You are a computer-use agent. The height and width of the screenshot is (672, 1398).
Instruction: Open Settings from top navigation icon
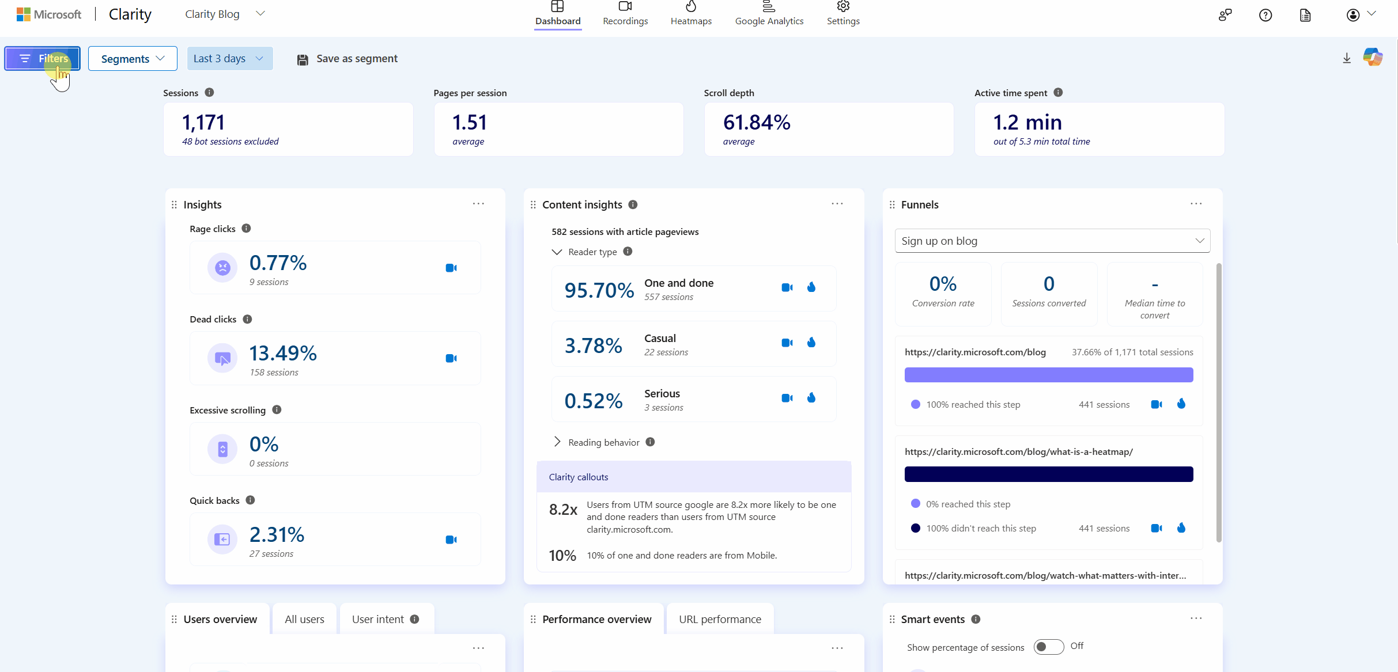pos(842,13)
